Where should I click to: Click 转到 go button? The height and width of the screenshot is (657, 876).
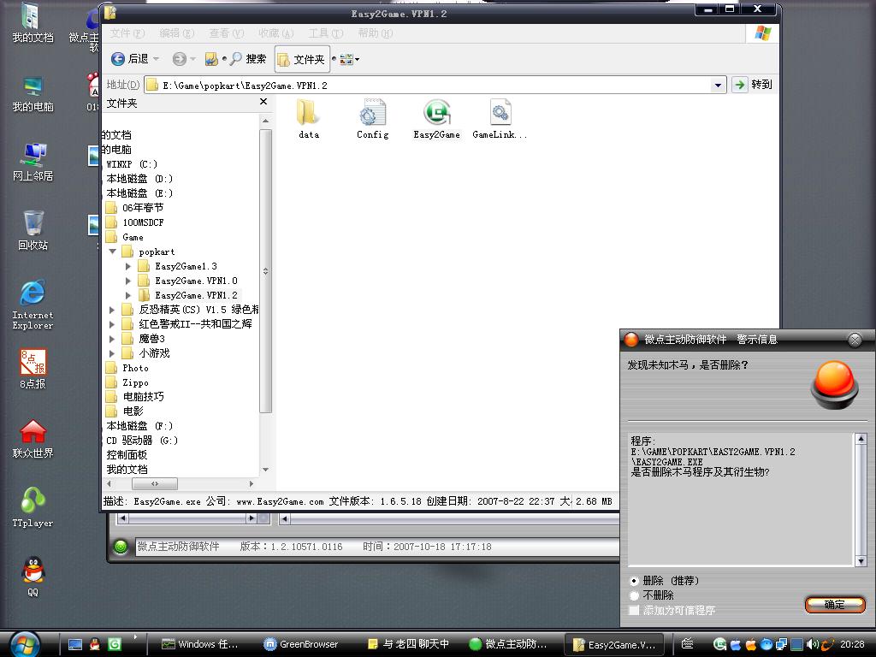752,85
